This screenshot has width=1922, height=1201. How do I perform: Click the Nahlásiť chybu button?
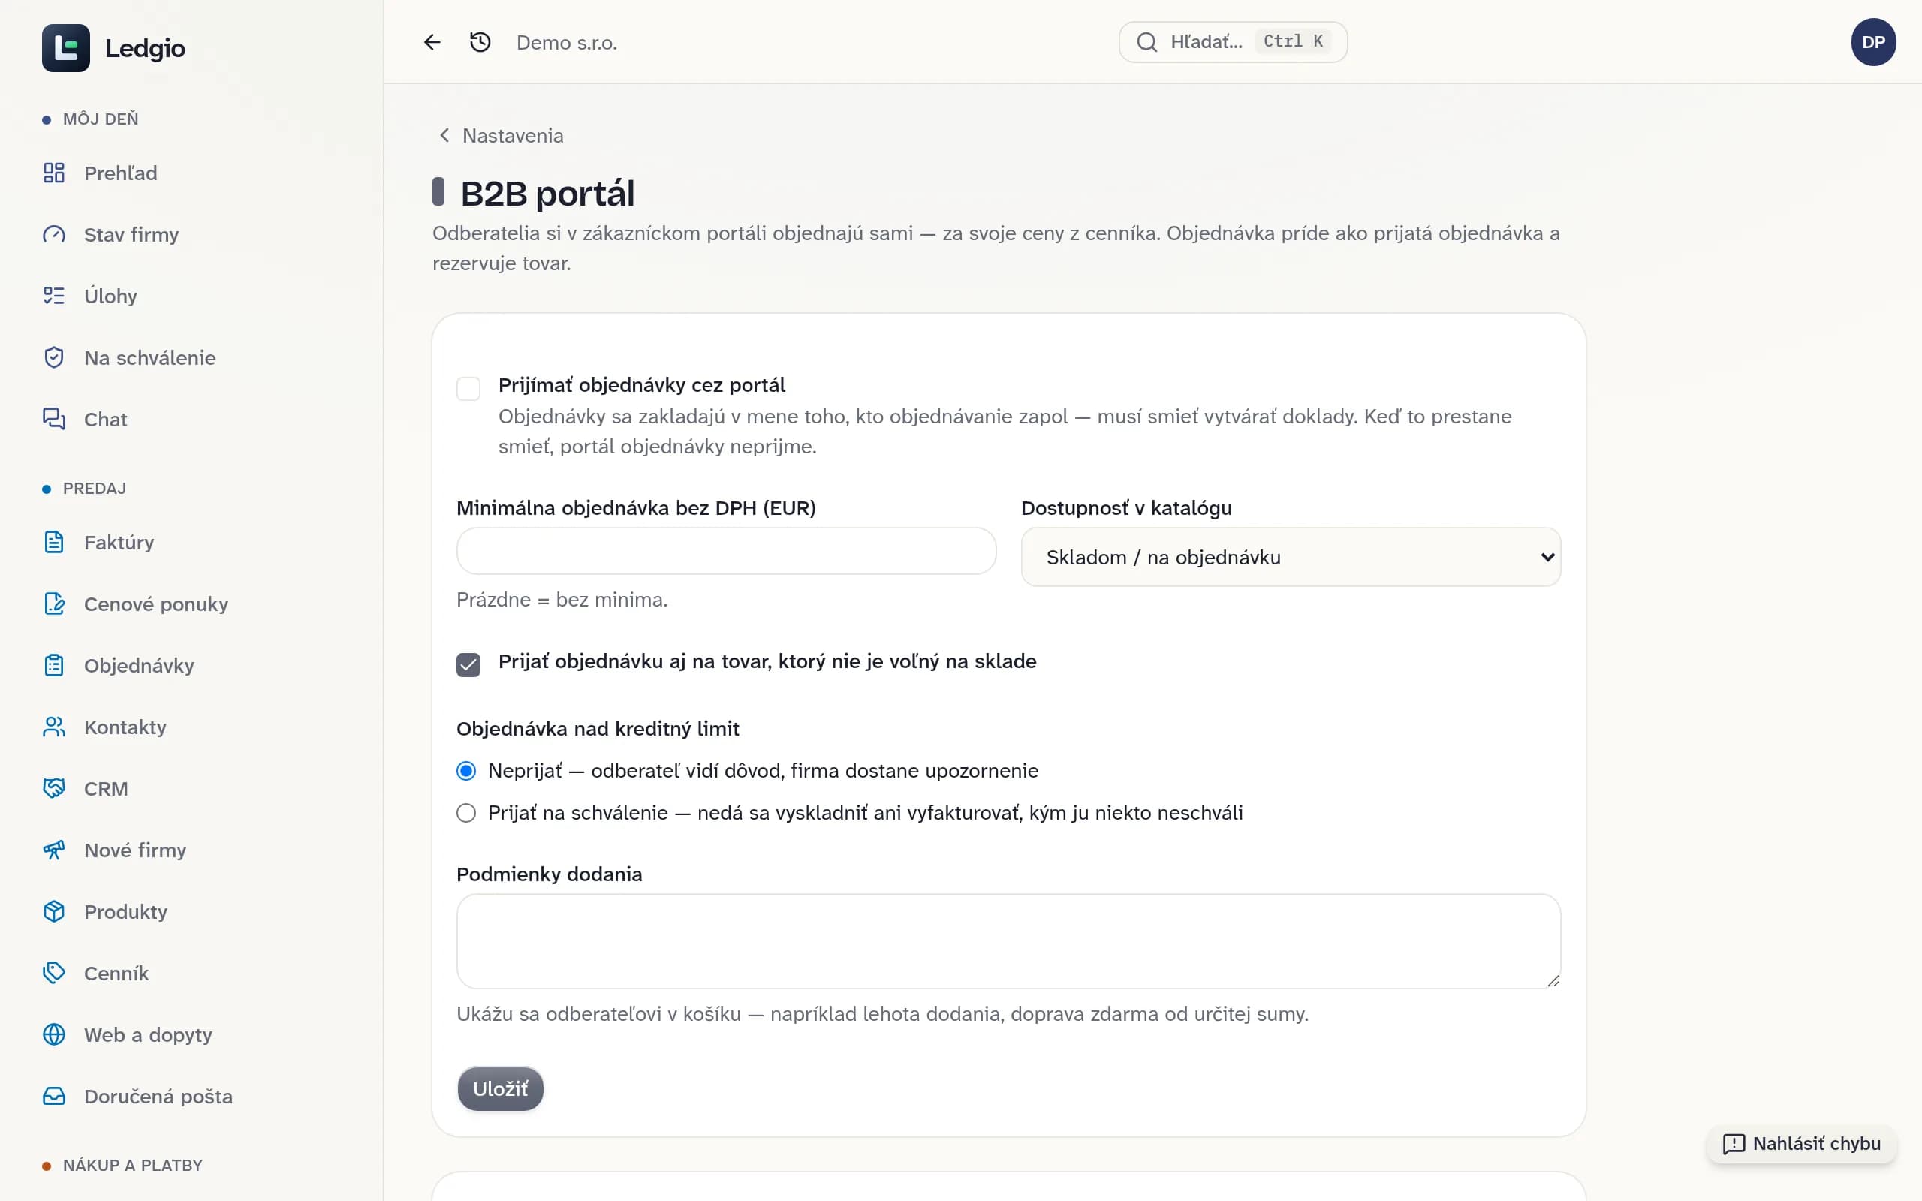(x=1801, y=1144)
